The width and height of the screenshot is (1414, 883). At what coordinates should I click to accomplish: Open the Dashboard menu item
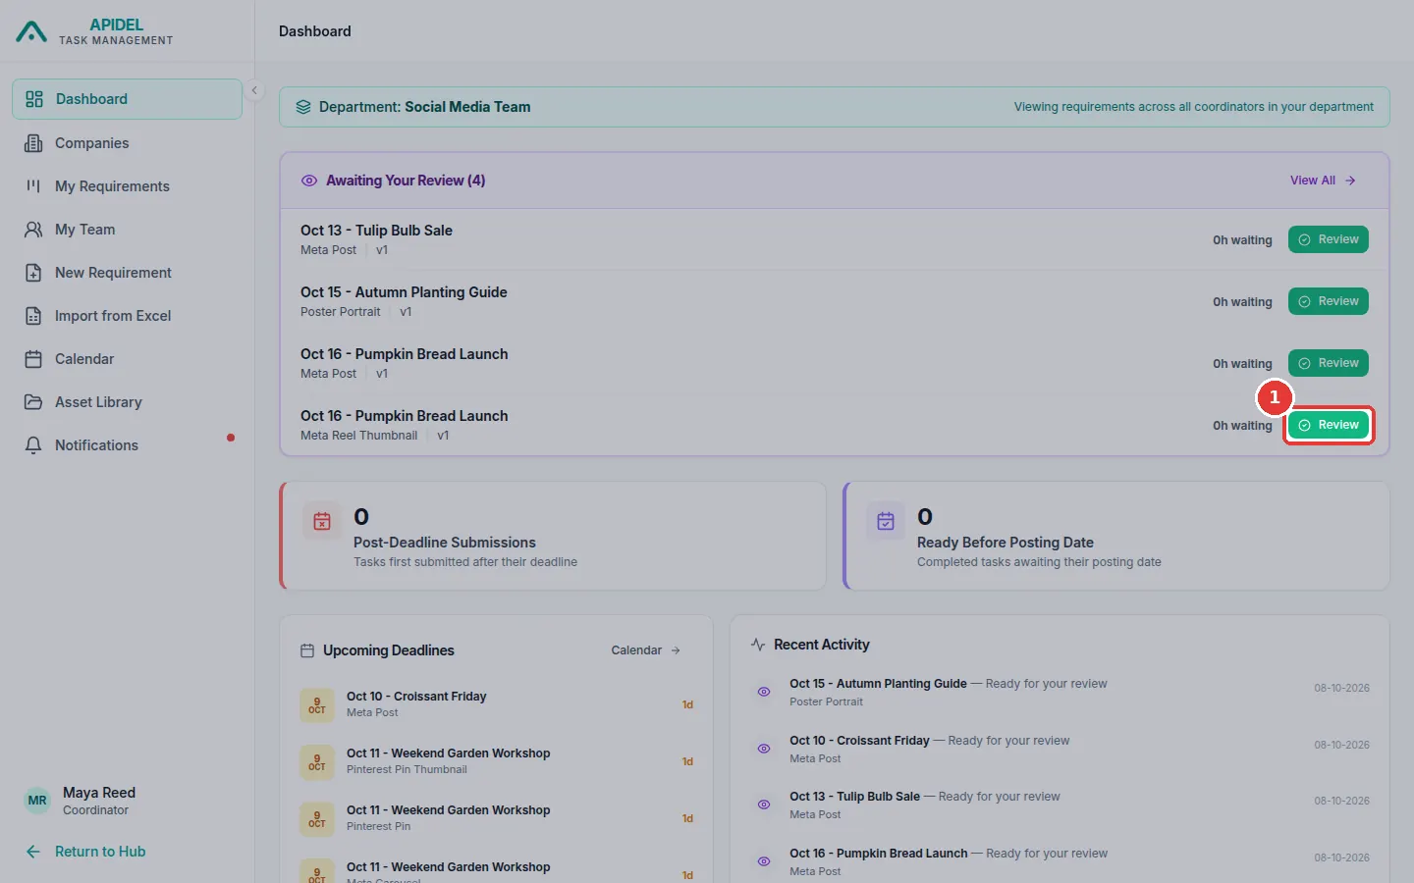tap(127, 99)
